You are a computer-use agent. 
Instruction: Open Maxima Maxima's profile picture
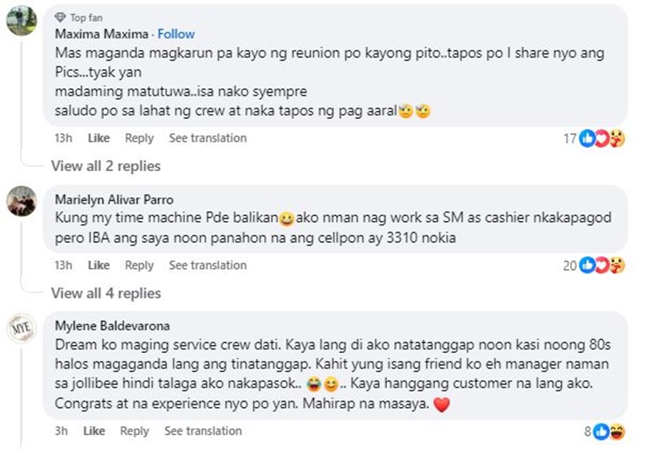(x=21, y=19)
